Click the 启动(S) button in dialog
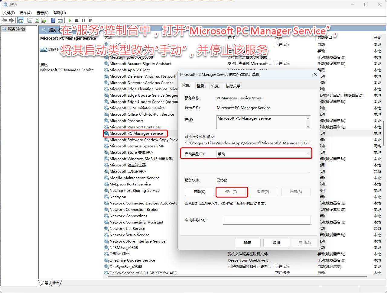387x293 pixels. pyautogui.click(x=199, y=192)
